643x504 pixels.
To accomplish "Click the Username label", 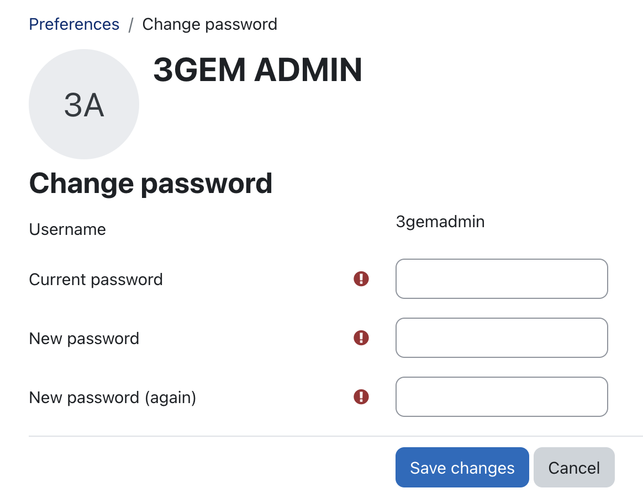I will (67, 229).
